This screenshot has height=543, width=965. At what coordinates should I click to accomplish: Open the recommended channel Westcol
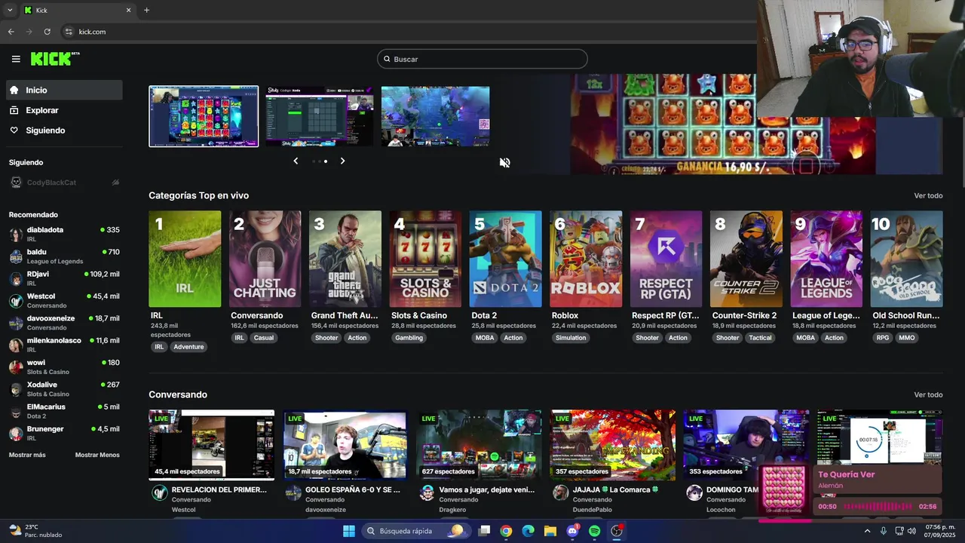pyautogui.click(x=64, y=300)
